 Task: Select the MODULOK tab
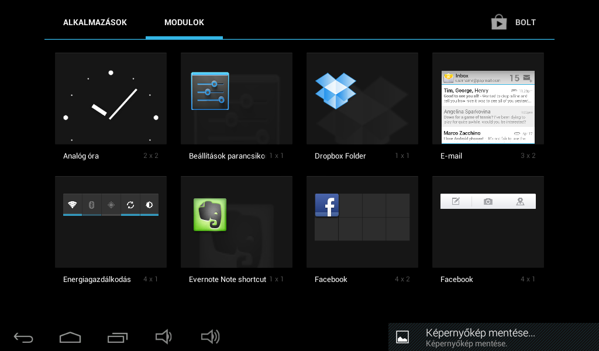coord(184,23)
